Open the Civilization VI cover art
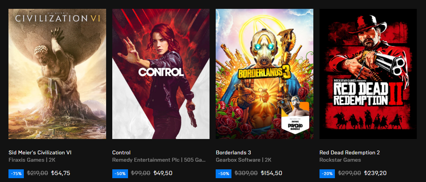The height and width of the screenshot is (182, 426). coord(57,74)
